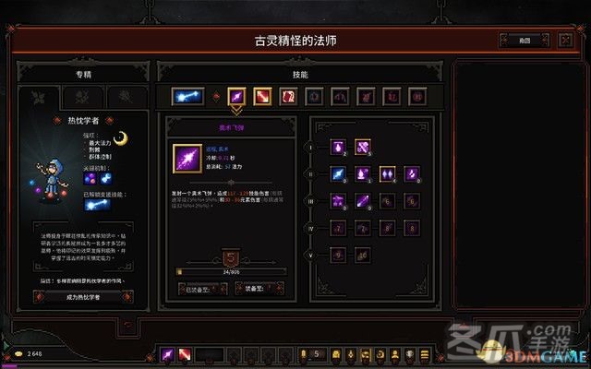Viewport: 591px width, 369px height.
Task: Select the red beam skill in skill row
Action: tap(262, 97)
